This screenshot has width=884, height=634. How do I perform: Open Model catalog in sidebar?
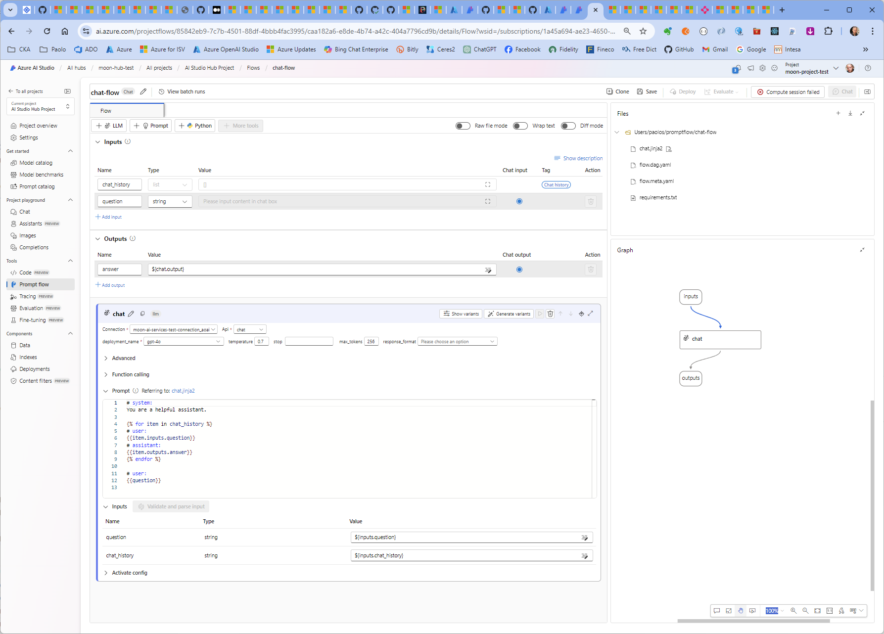pyautogui.click(x=36, y=163)
